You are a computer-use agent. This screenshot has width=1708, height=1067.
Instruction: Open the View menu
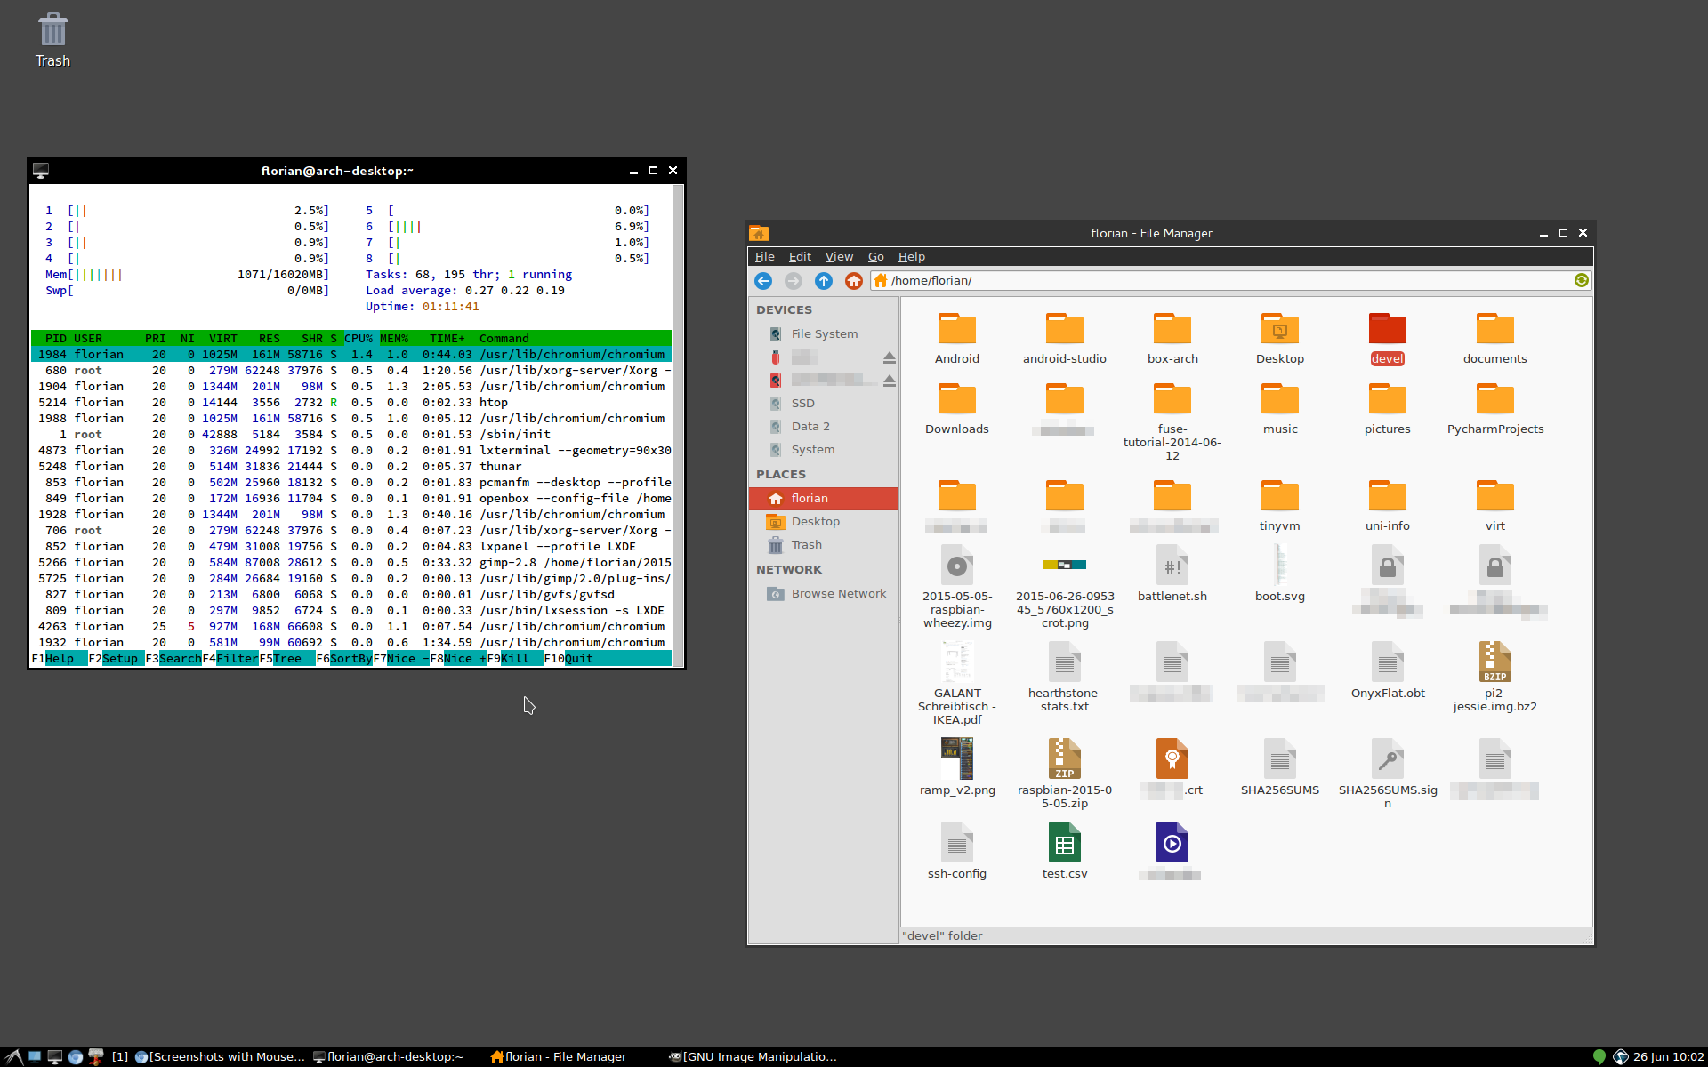[x=838, y=257]
